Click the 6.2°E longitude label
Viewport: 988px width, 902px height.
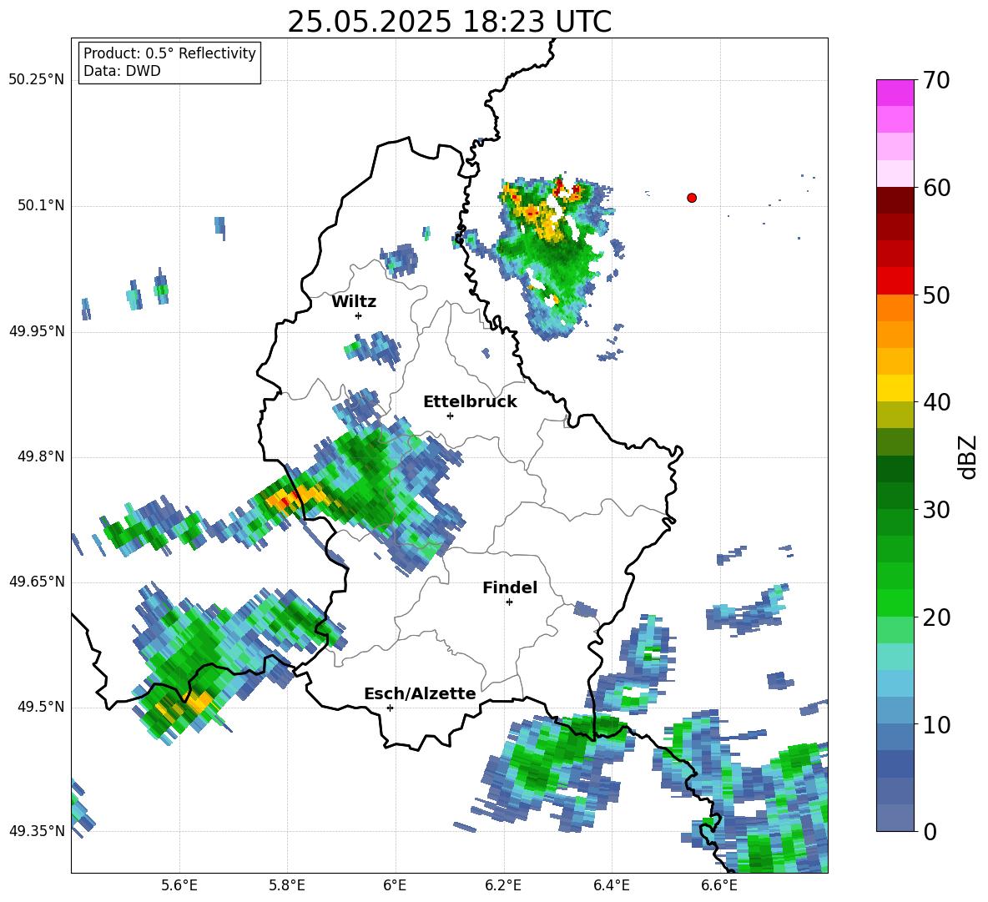503,885
